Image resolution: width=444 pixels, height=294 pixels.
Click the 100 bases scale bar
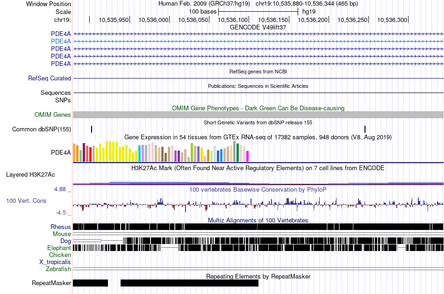click(x=258, y=12)
